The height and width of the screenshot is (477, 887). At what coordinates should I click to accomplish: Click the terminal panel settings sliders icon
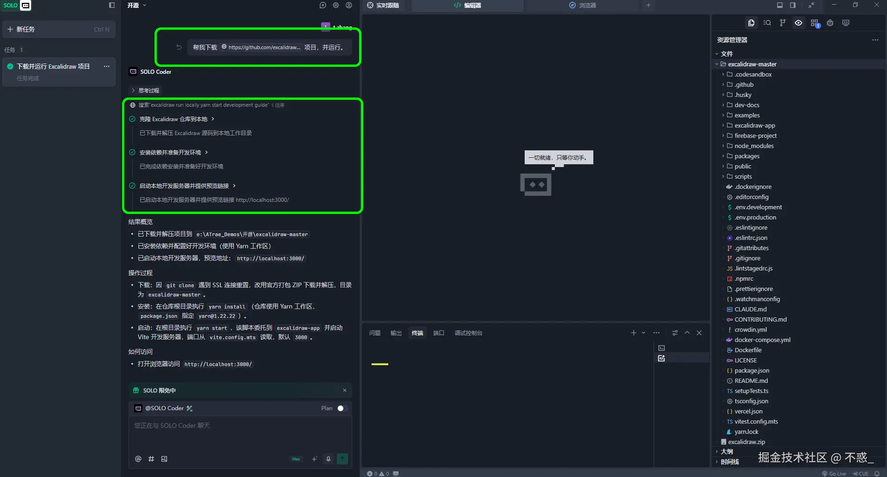tap(675, 333)
